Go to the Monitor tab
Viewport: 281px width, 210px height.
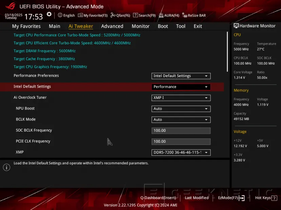[x=140, y=26]
